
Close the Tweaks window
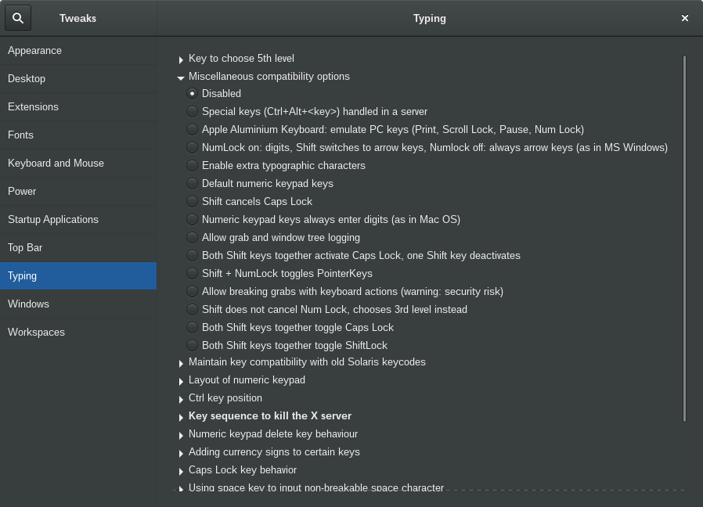(685, 18)
